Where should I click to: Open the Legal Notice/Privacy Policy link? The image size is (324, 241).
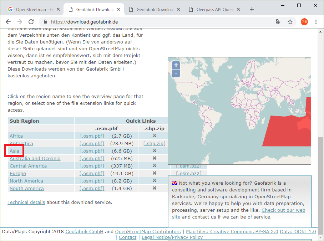point(172,237)
